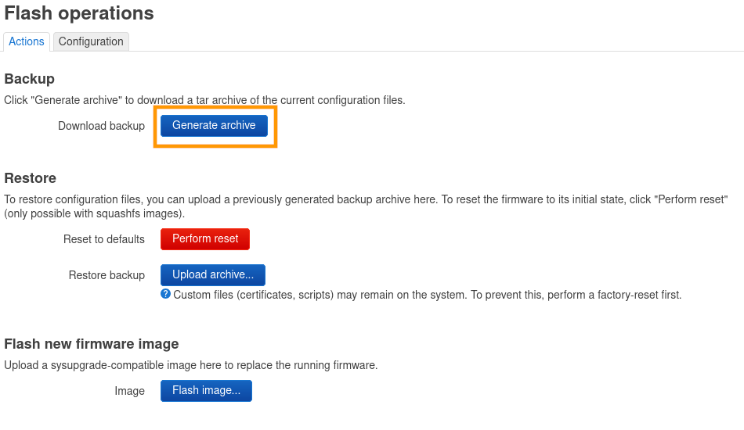Click the Flash operations page heading
744x430 pixels.
point(79,13)
